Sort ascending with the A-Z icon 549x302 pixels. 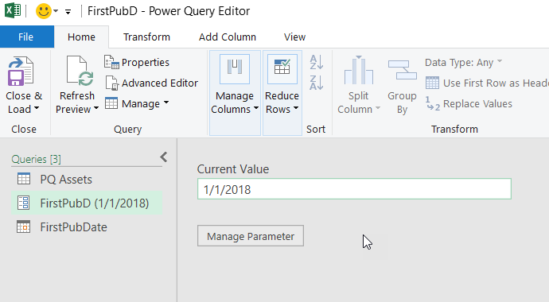click(316, 62)
